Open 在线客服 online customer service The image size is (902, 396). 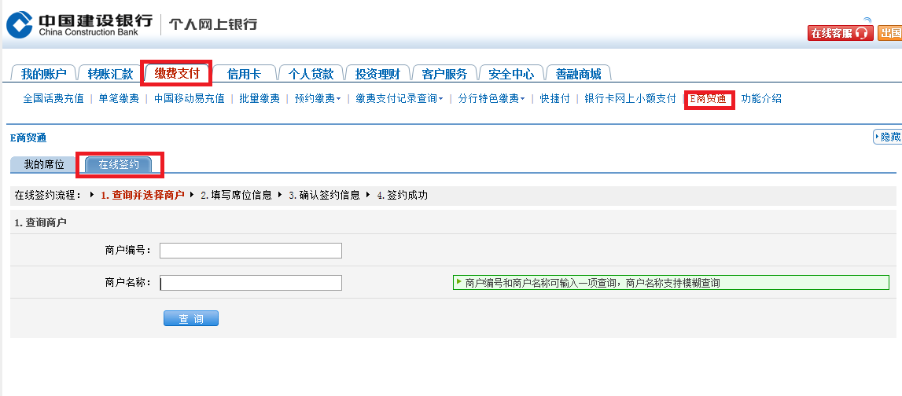click(839, 33)
